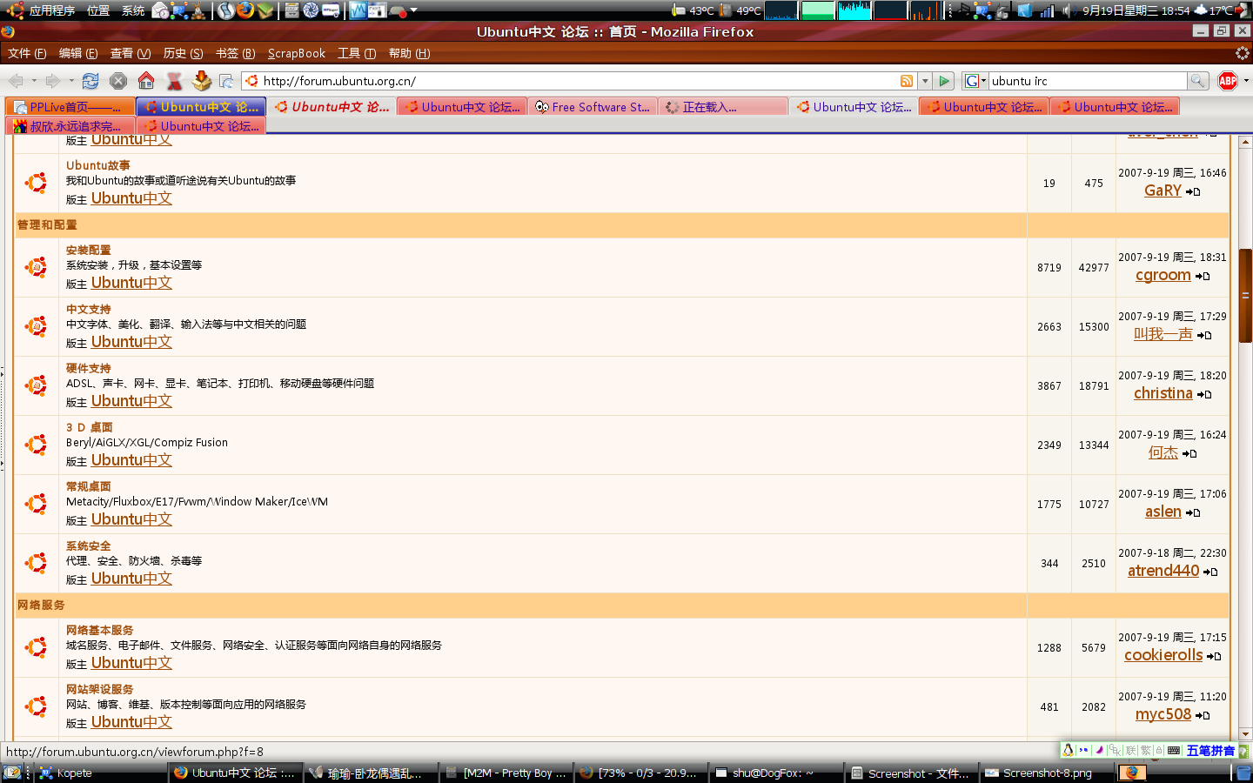Switch to the 正在载入... loading tab

coord(722,107)
